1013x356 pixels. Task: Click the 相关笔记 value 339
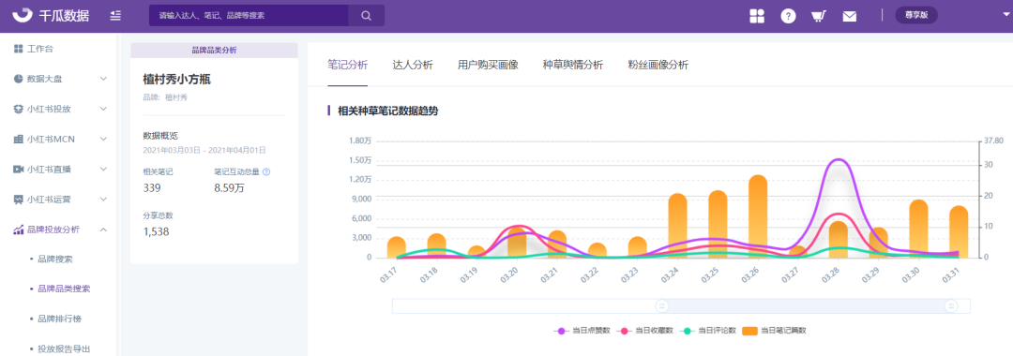click(152, 188)
